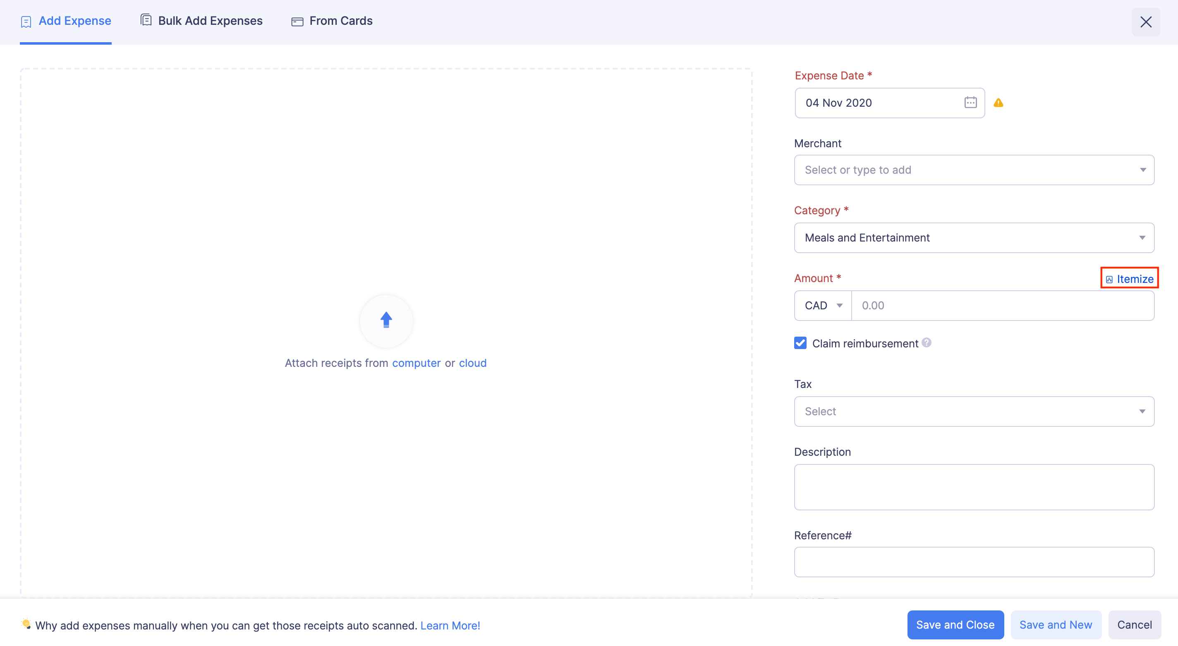Switch to the Bulk Add Expenses tab
The height and width of the screenshot is (646, 1178).
tap(210, 20)
